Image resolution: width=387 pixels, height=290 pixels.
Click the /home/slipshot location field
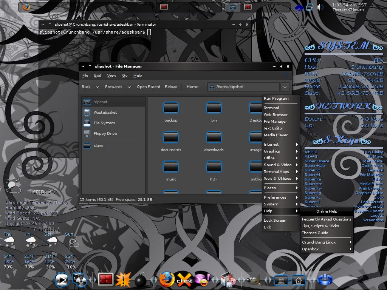pyautogui.click(x=244, y=87)
